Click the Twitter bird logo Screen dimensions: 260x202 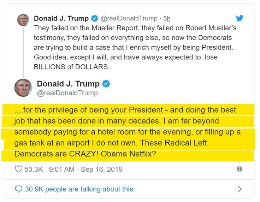pos(240,18)
